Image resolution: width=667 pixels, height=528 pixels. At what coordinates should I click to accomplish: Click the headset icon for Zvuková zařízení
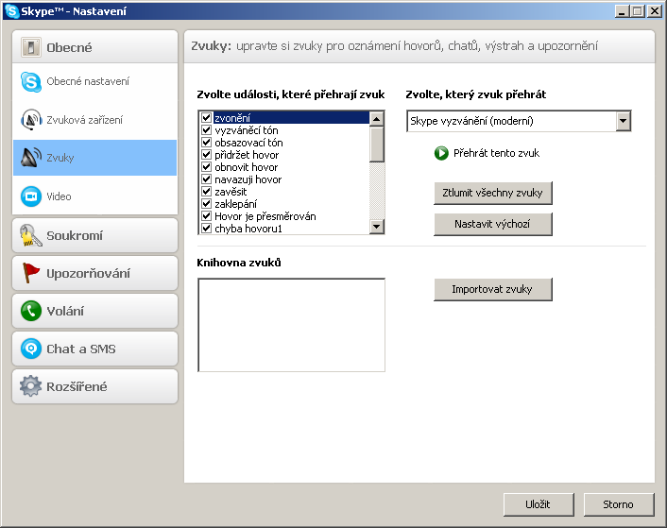(31, 120)
